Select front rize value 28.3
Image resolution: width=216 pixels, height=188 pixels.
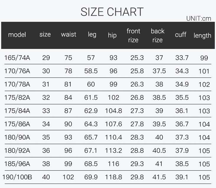click(137, 137)
